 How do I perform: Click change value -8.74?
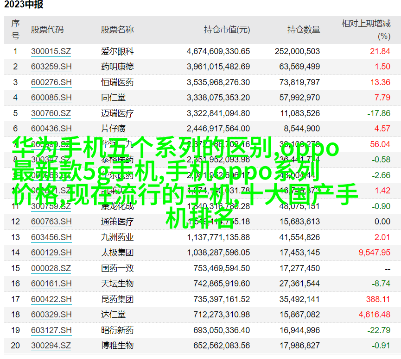coord(381,284)
